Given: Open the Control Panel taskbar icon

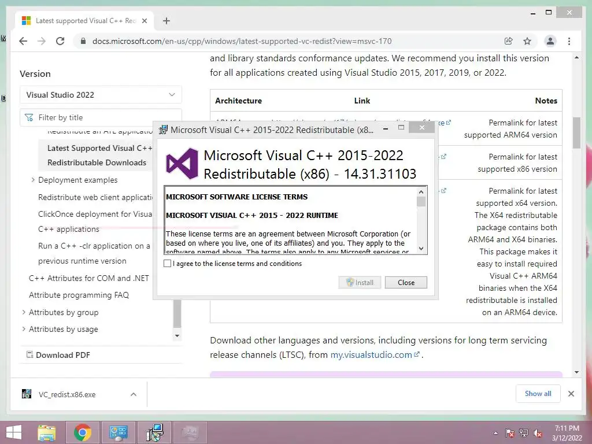Looking at the screenshot, I should click(x=118, y=432).
